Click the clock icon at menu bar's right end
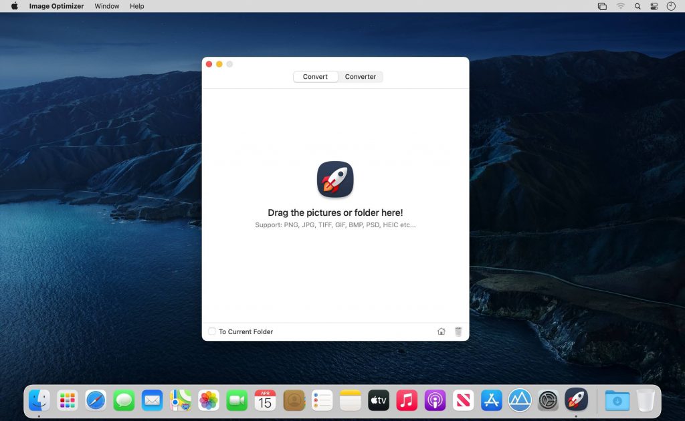This screenshot has height=421, width=685. point(670,6)
